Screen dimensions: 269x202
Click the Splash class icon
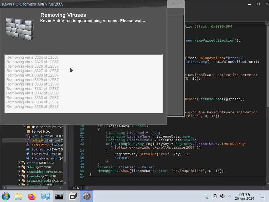point(23,167)
